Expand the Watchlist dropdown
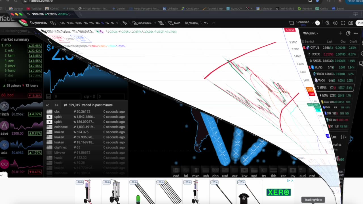363x204 pixels. tap(311, 33)
